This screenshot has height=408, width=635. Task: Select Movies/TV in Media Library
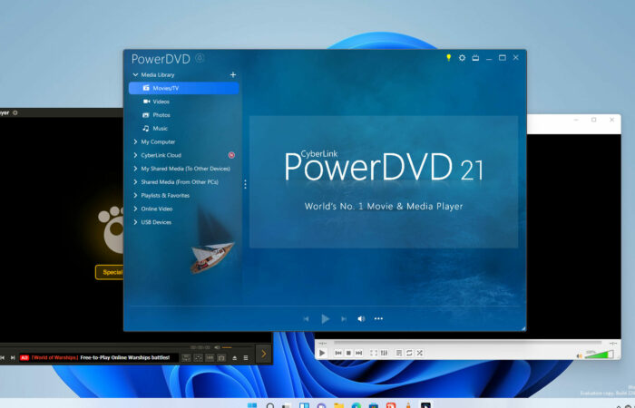pyautogui.click(x=184, y=88)
